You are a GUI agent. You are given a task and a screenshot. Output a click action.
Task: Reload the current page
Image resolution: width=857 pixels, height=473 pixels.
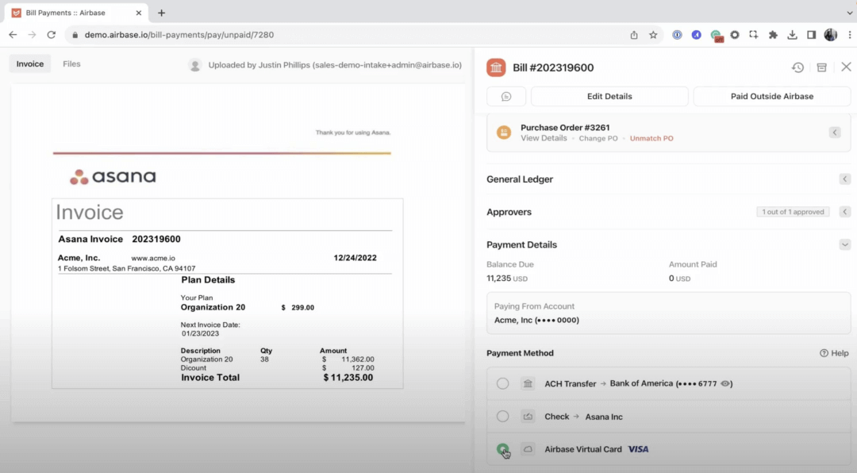[x=52, y=34]
